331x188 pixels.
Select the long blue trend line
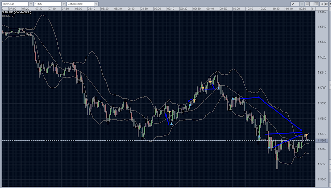pos(280,114)
